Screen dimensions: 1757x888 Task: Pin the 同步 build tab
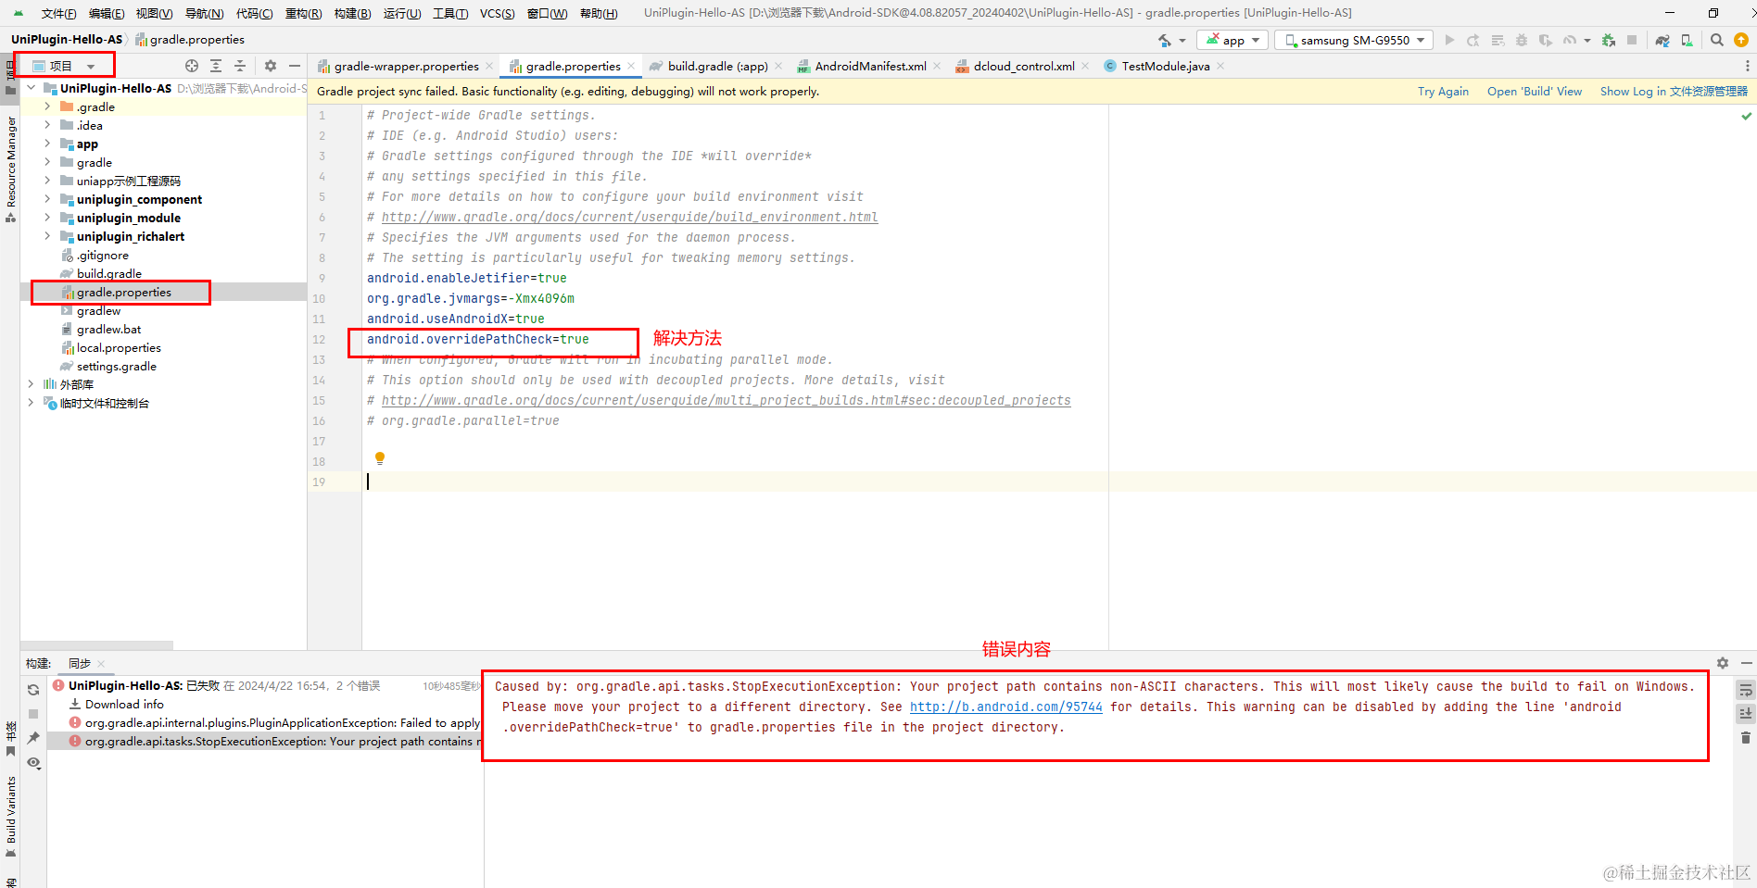pos(34,737)
